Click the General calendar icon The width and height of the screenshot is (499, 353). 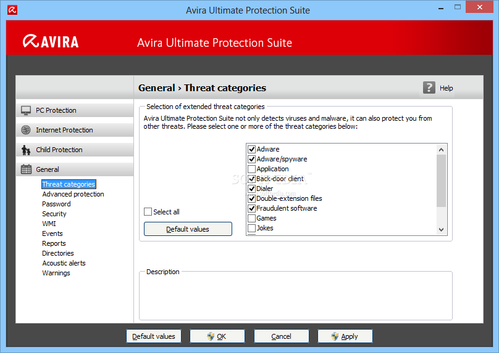(26, 169)
